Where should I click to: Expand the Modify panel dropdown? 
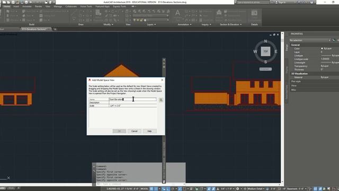[108, 24]
